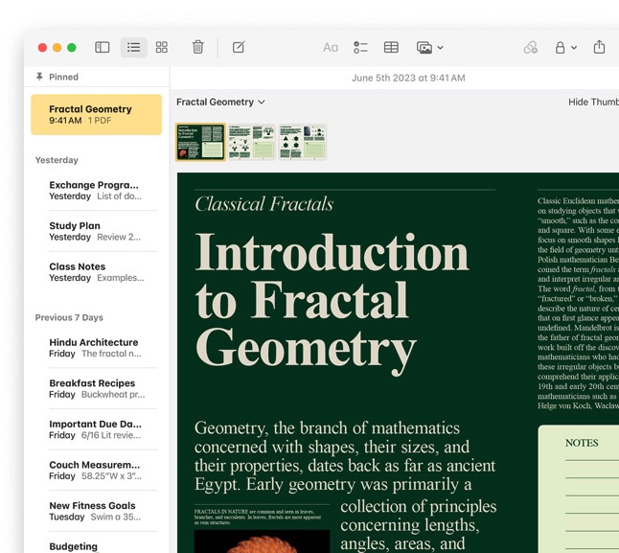The height and width of the screenshot is (553, 619).
Task: Expand the lock dropdown arrow
Action: click(x=574, y=48)
